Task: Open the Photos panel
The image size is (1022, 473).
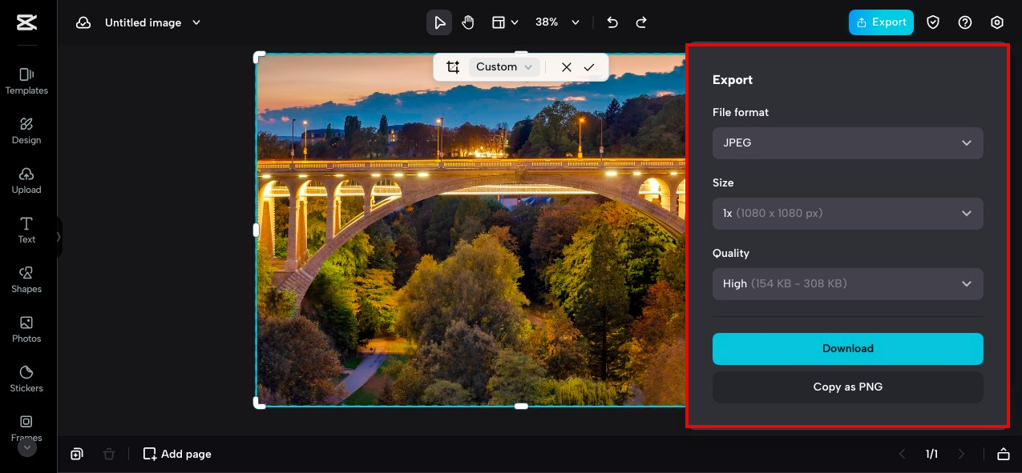Action: pyautogui.click(x=26, y=329)
